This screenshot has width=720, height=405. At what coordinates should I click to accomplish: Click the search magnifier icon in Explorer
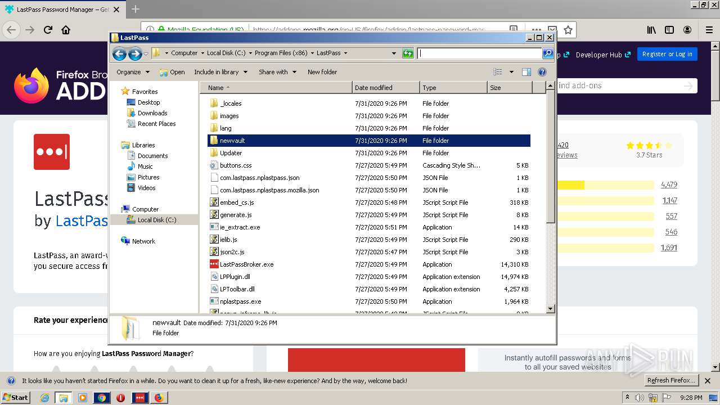click(548, 53)
